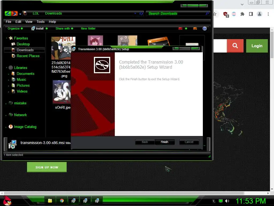The height and width of the screenshot is (206, 274).
Task: Click the Chrome side panel icon
Action: (251, 14)
